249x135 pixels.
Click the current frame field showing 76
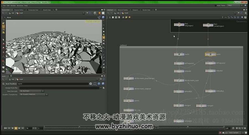tap(29, 128)
